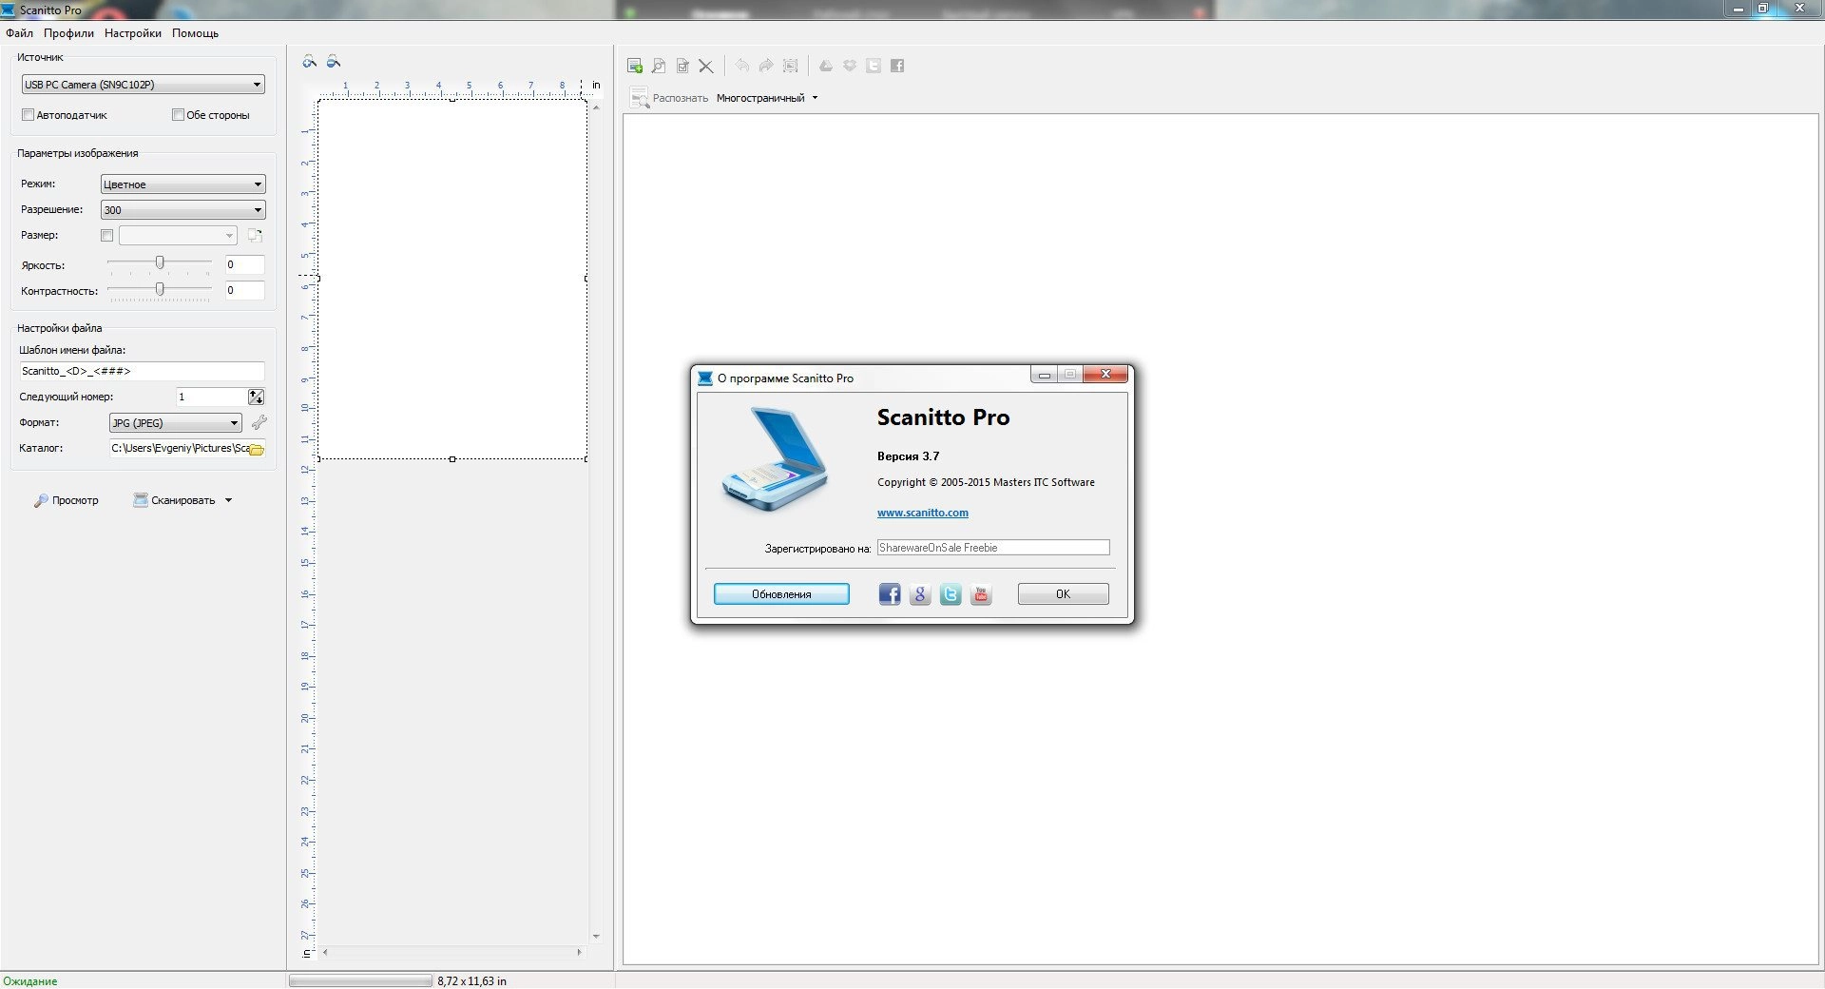Open the Источник USB PC Camera dropdown

point(143,85)
